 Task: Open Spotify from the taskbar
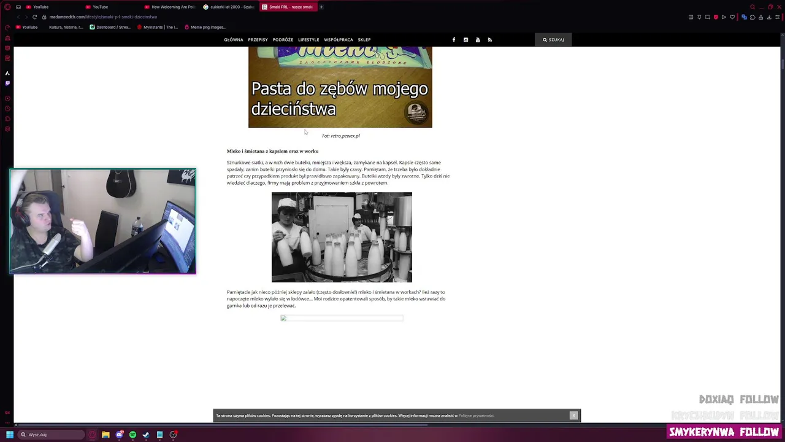pos(132,435)
